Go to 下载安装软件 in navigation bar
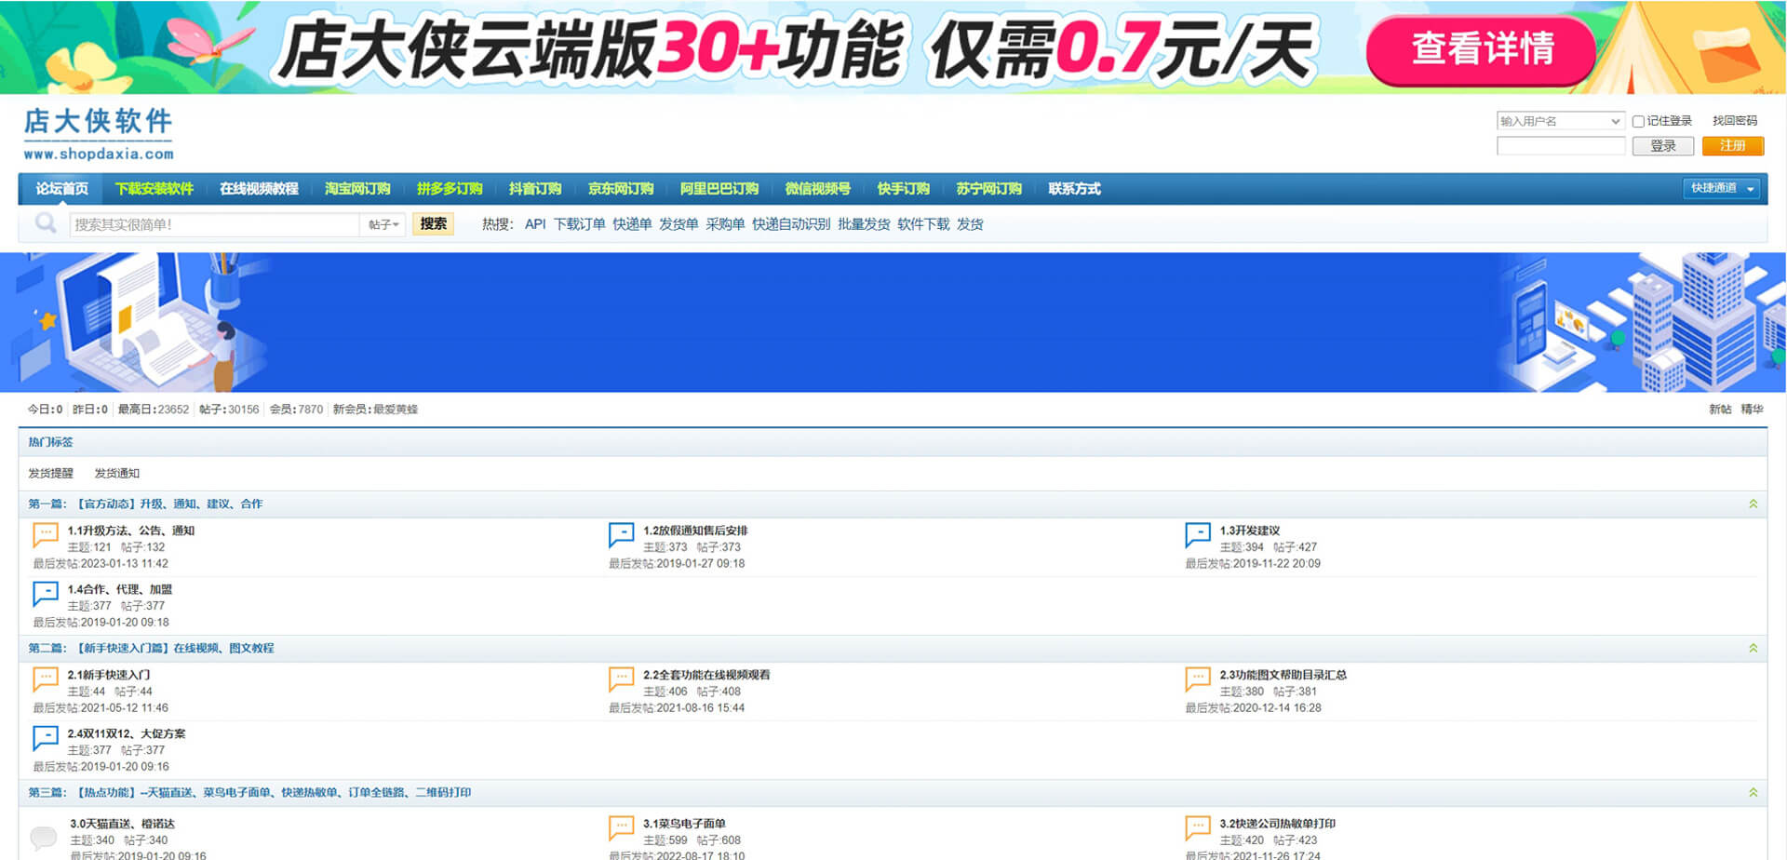Image resolution: width=1787 pixels, height=860 pixels. tap(154, 189)
